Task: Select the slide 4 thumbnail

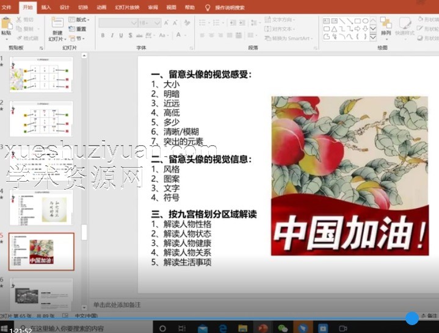Action: [41, 207]
